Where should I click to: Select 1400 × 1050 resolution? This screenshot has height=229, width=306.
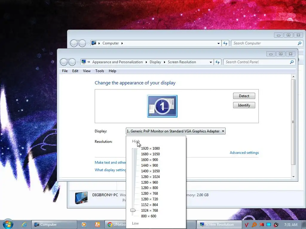[x=150, y=171]
